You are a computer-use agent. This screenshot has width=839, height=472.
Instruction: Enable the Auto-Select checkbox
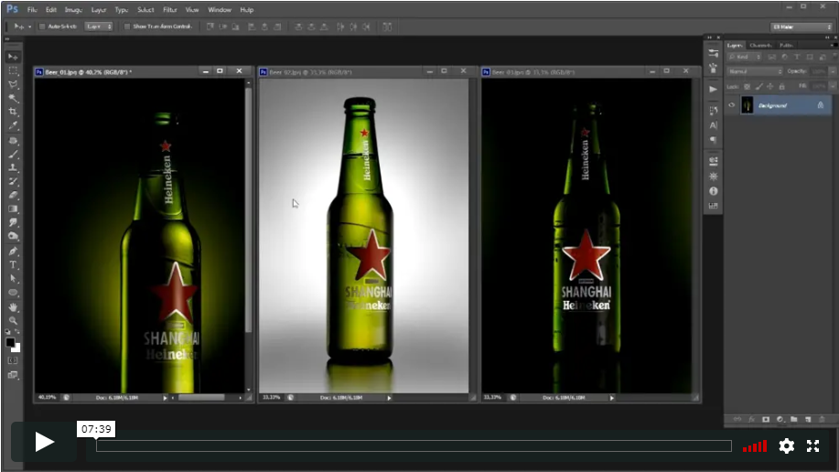(x=42, y=27)
